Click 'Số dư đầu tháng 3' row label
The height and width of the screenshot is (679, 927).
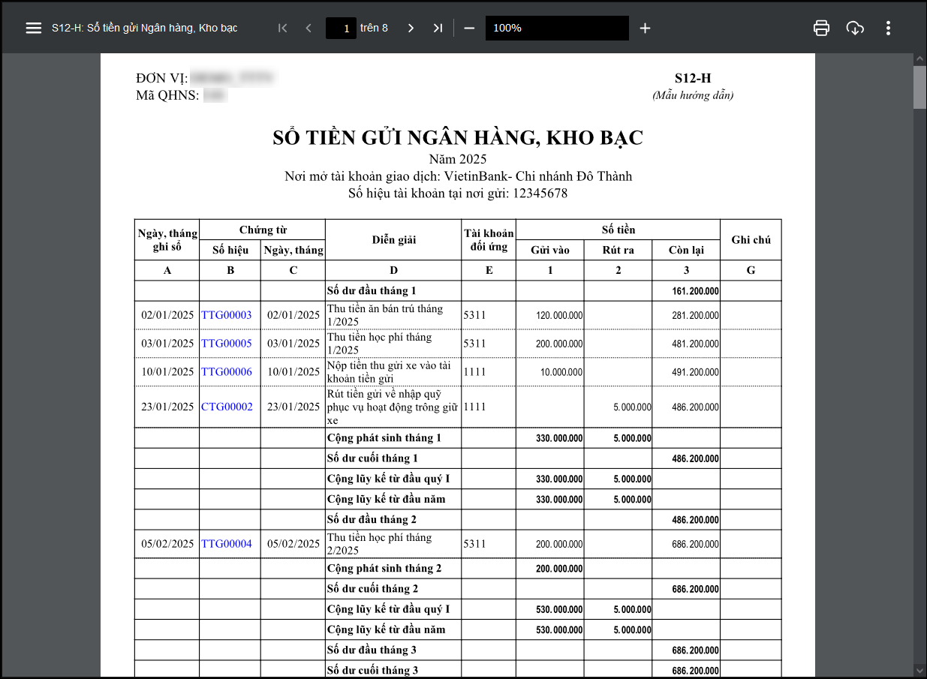pos(372,650)
